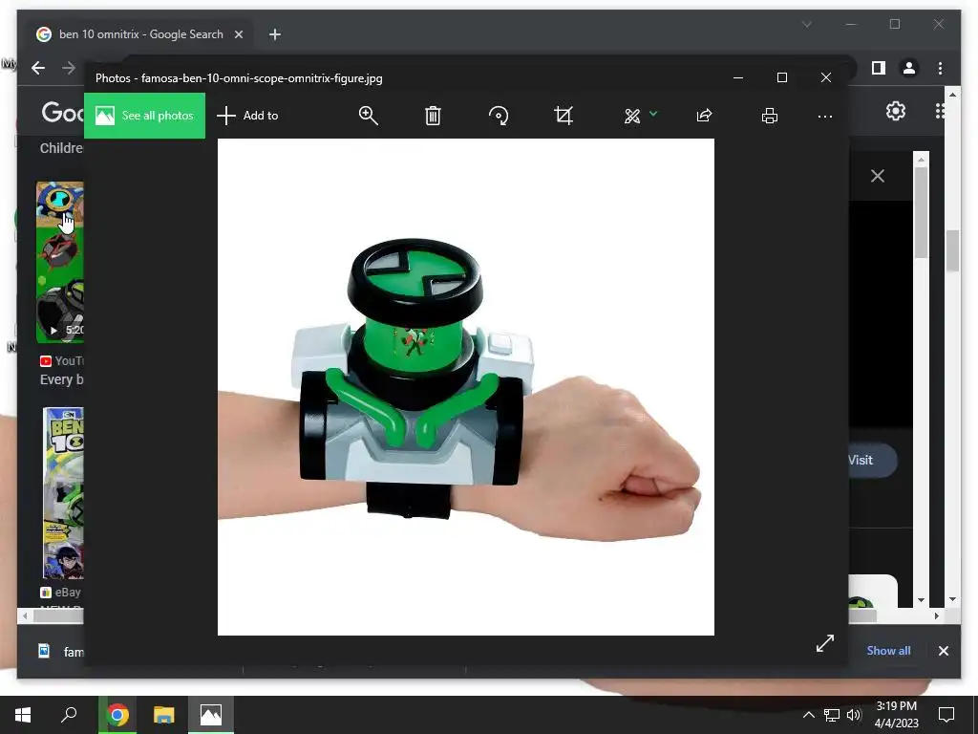Close the Google image preview panel
Screen dimensions: 978x734
point(878,176)
